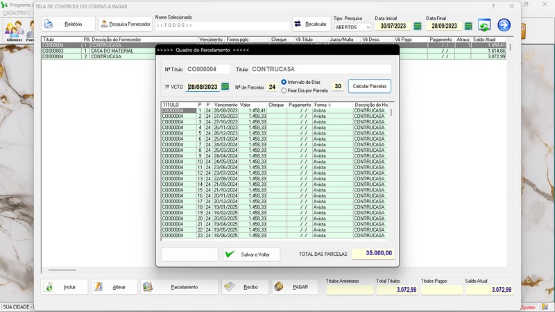Image resolution: width=555 pixels, height=312 pixels.
Task: Open the Data Final calendar picker
Action: 468,26
